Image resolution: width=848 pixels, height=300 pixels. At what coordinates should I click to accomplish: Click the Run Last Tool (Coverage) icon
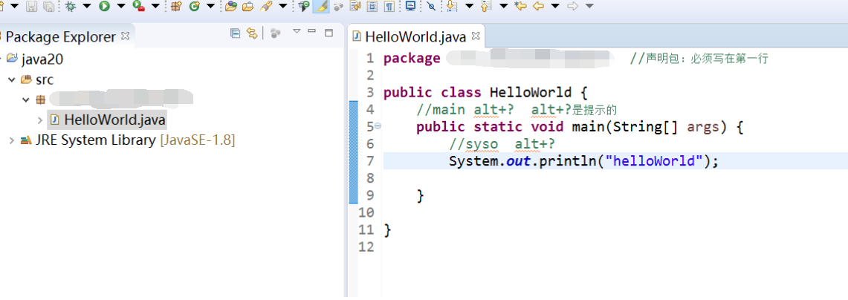pos(138,7)
